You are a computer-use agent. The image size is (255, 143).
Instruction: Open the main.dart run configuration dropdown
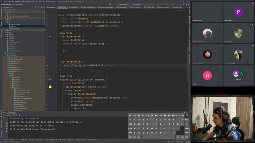click(137, 4)
